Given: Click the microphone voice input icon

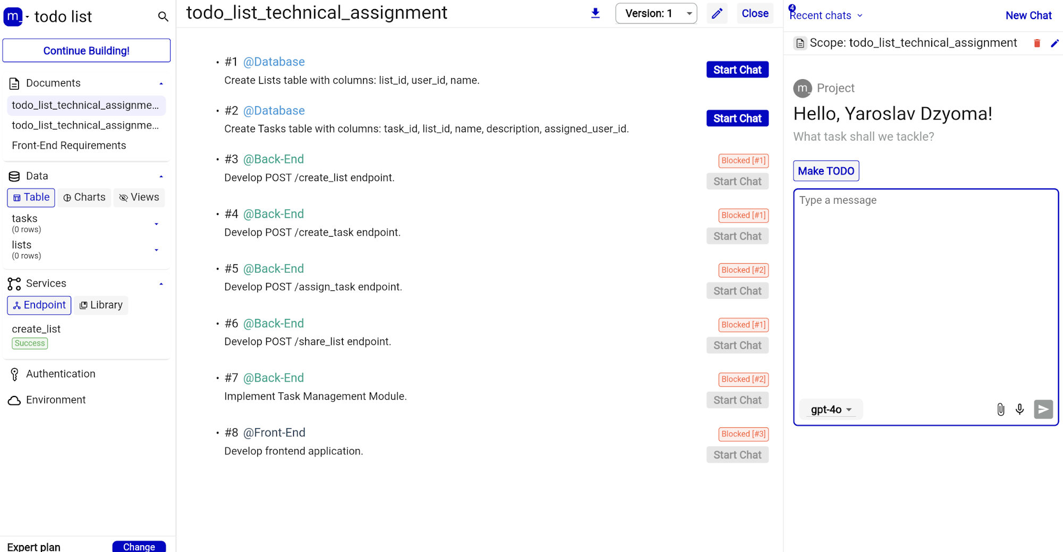Looking at the screenshot, I should 1019,409.
